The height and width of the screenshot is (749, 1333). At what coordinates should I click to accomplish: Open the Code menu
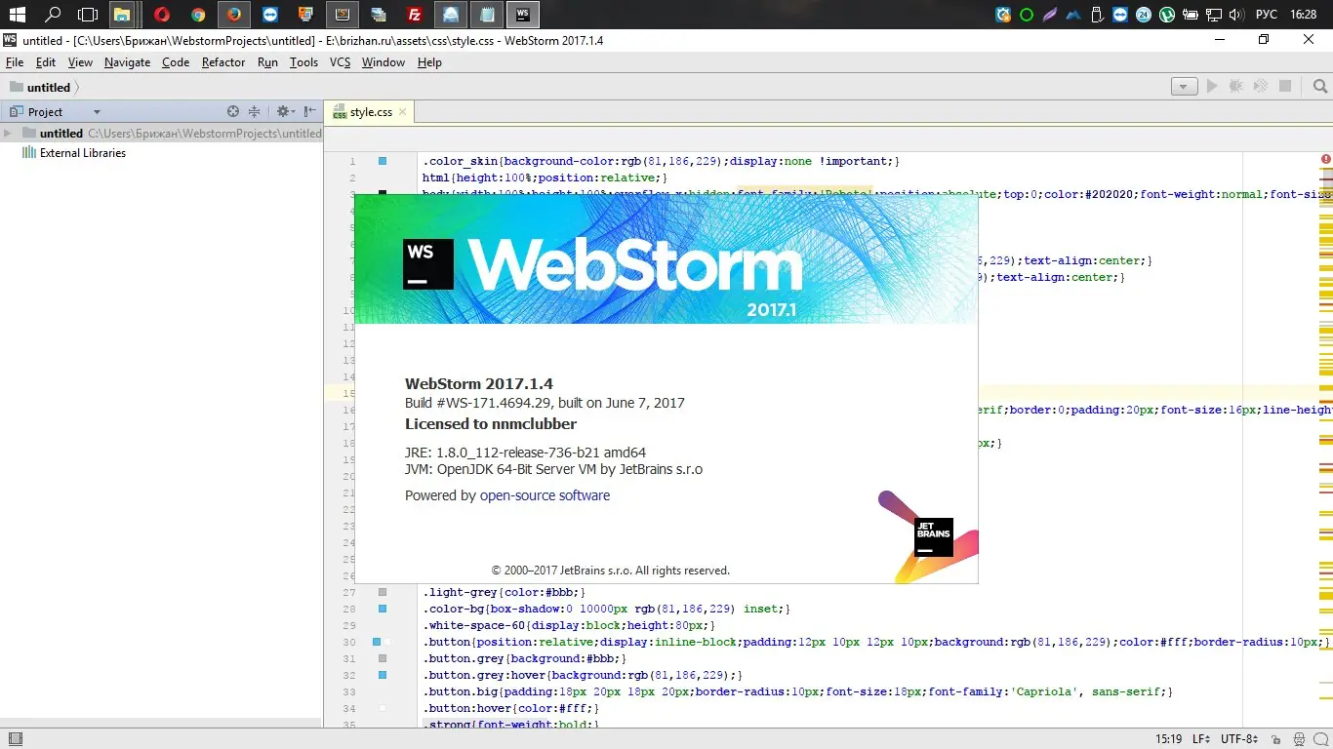pos(176,62)
